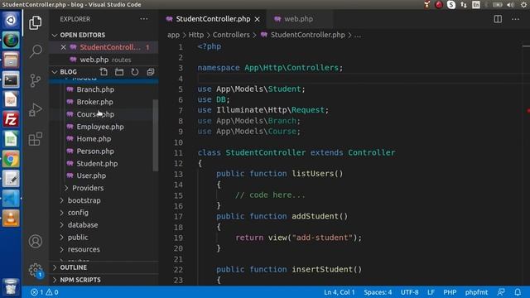Place cursor on empty line 4
The image size is (530, 298).
(x=359, y=79)
